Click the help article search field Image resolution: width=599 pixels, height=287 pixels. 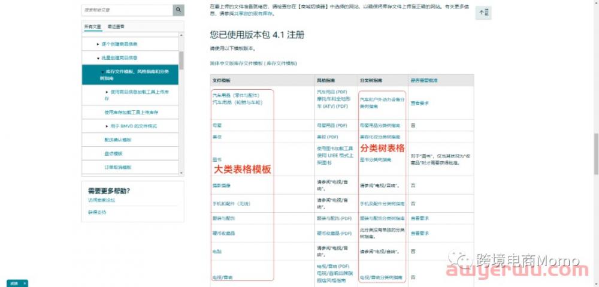click(127, 10)
